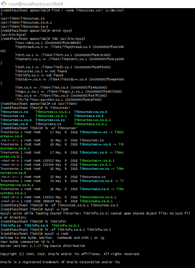Click the root@localhost:/usr/lib64 window title

click(36, 4)
